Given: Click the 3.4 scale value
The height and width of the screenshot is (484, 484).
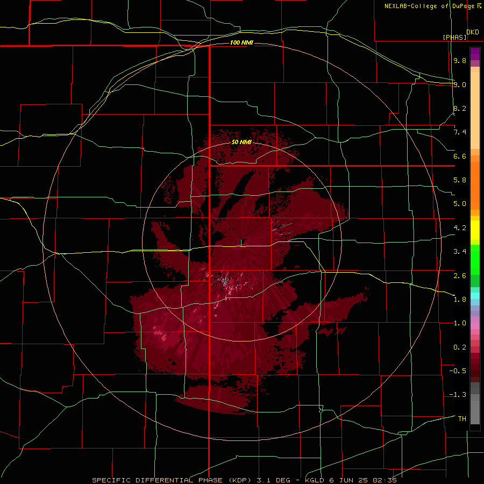Looking at the screenshot, I should coord(460,252).
